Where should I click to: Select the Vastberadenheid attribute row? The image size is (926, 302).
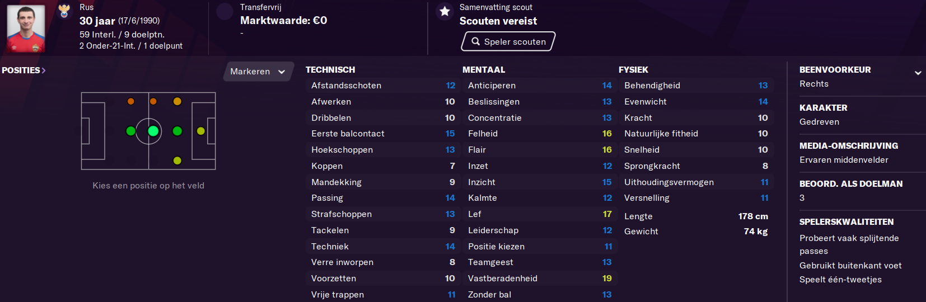(x=540, y=279)
